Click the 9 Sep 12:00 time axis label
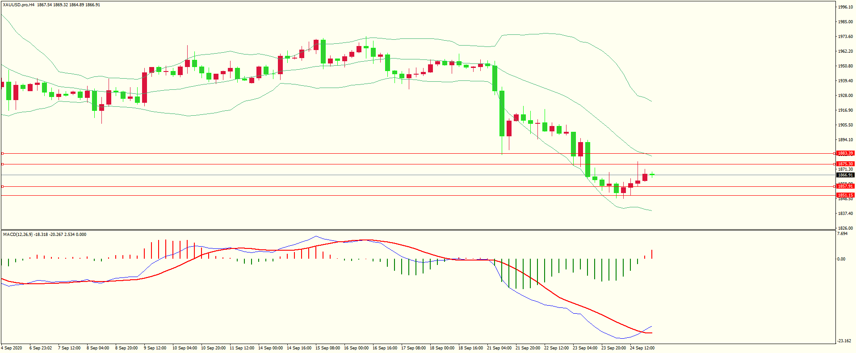 tap(155, 348)
